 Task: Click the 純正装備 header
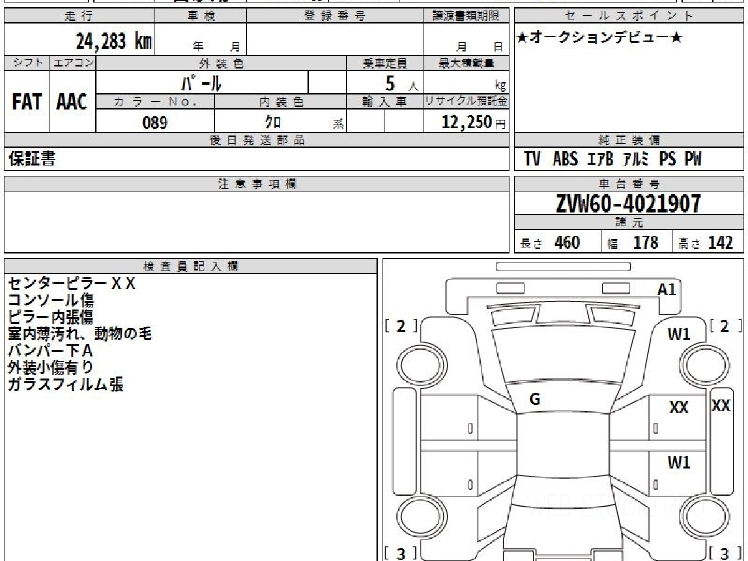click(x=629, y=140)
